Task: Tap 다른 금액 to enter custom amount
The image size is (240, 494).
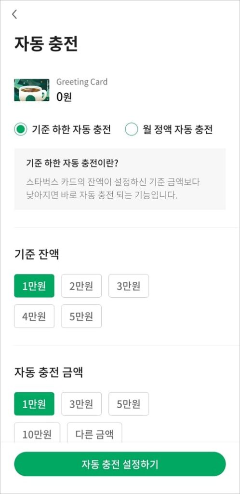Action: point(94,433)
